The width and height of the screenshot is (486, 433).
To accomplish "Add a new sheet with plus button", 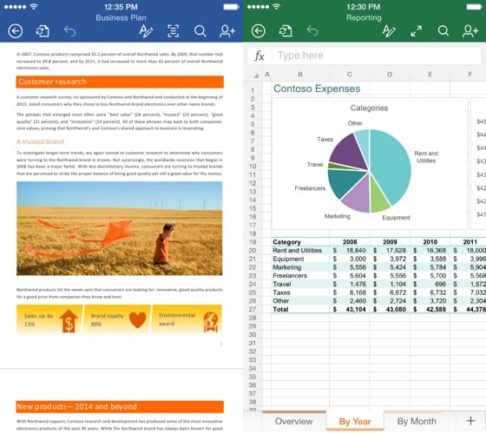I will click(470, 421).
